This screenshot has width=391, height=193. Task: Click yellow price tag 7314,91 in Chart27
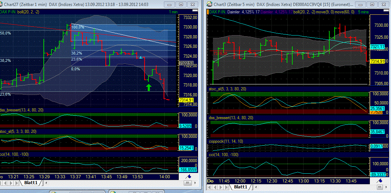pyautogui.click(x=186, y=100)
